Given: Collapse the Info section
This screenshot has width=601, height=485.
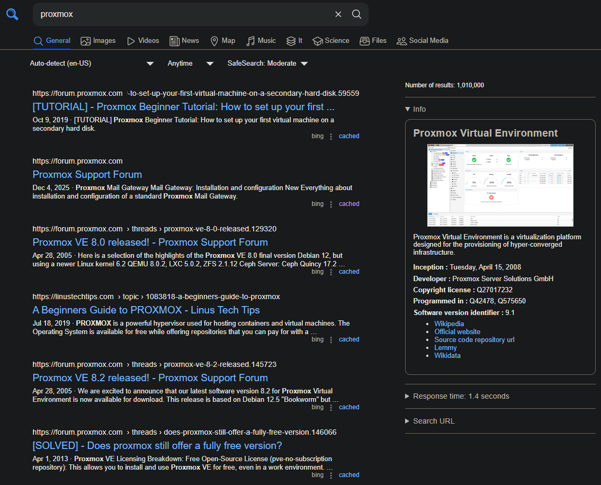Looking at the screenshot, I should [416, 109].
